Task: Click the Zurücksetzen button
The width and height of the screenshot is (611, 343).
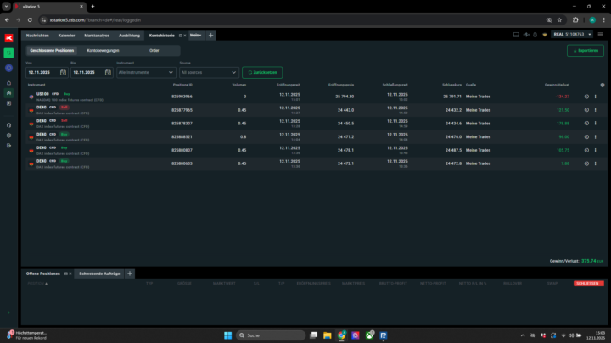Action: point(262,72)
